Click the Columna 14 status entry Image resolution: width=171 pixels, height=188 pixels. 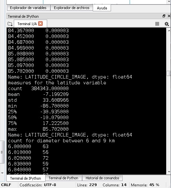[x=115, y=185]
